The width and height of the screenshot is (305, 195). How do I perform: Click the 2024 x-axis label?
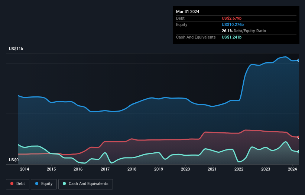tap(292, 169)
